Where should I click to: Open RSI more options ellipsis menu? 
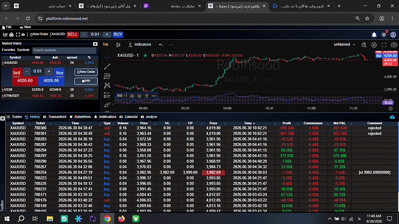(x=154, y=96)
